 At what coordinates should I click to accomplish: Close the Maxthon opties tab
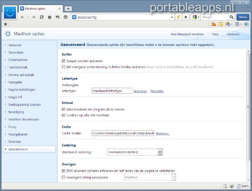tap(59, 9)
